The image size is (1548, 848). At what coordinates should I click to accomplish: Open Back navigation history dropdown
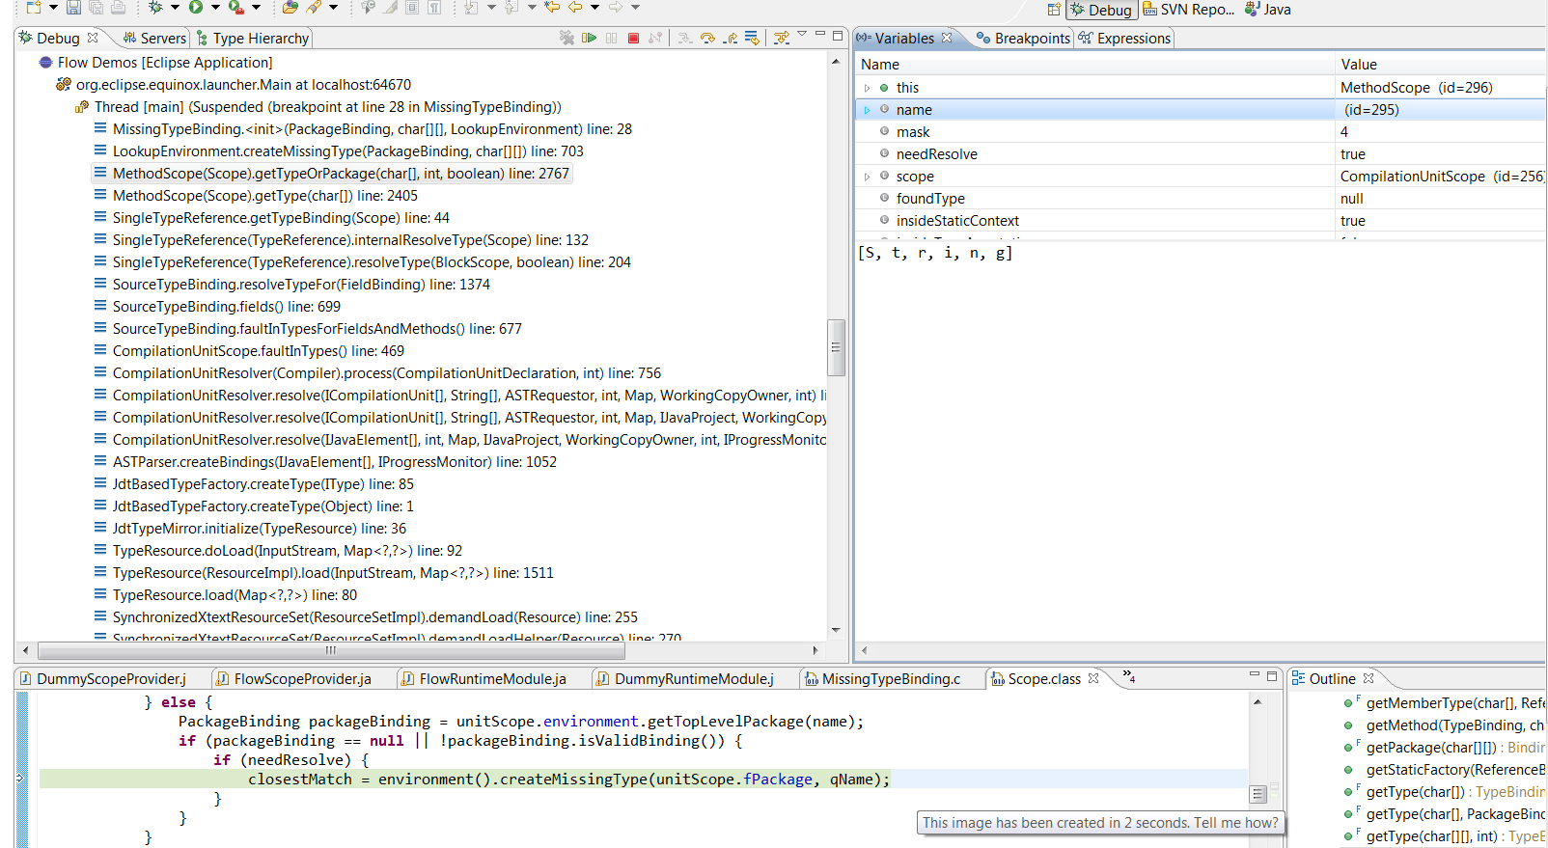pyautogui.click(x=594, y=8)
